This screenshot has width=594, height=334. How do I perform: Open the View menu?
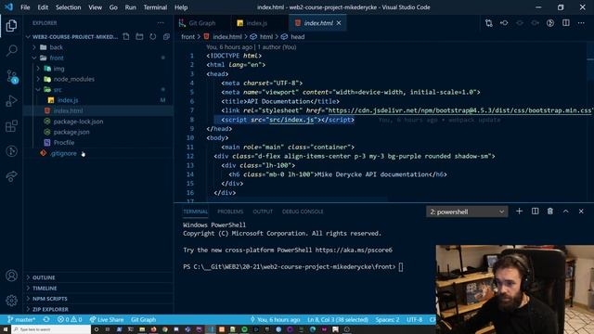point(95,7)
